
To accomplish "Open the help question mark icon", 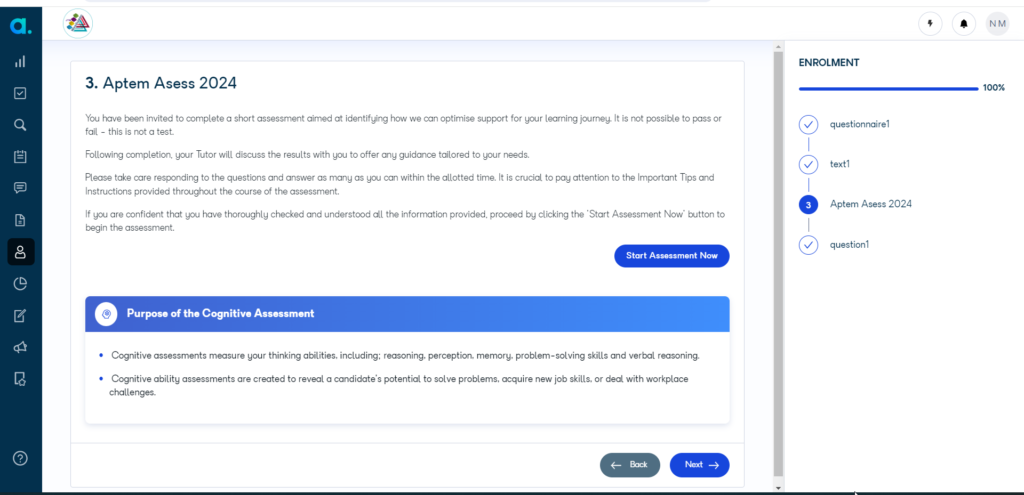I will (x=20, y=458).
